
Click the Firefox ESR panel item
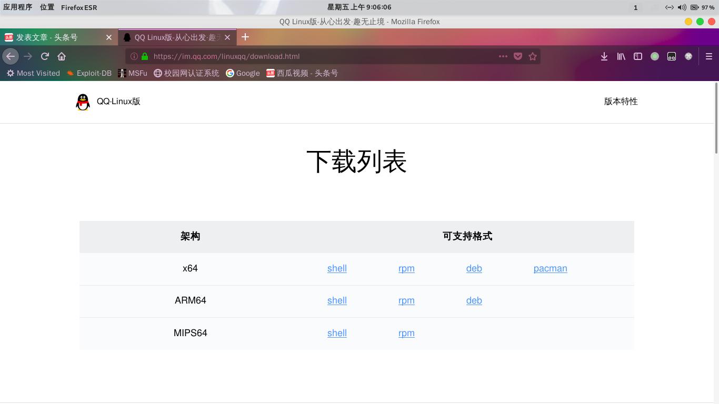(x=79, y=7)
